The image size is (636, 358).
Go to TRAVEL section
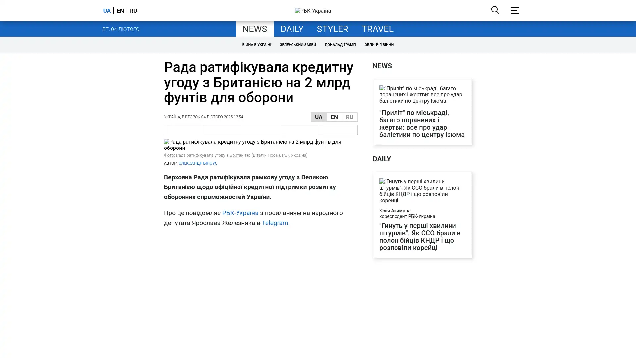click(x=377, y=29)
